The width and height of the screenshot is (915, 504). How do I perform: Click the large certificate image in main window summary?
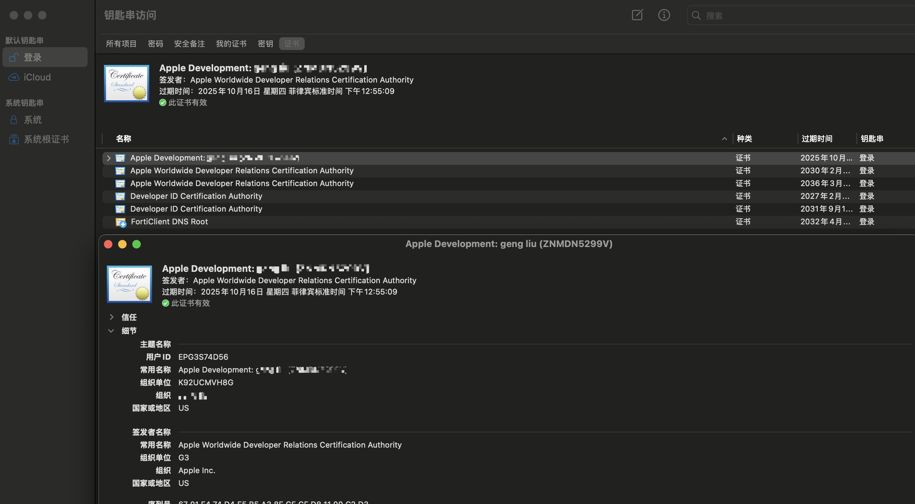click(127, 84)
